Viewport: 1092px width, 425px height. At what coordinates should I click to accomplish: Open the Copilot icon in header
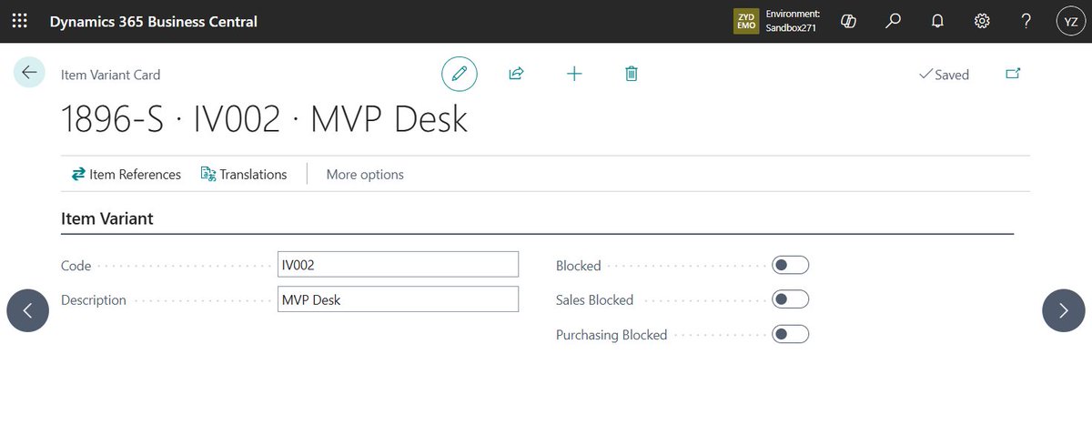tap(848, 21)
